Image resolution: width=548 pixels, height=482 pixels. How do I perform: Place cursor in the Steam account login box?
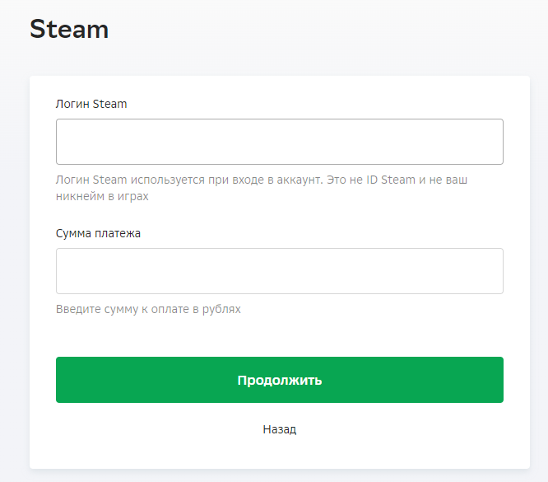(280, 142)
